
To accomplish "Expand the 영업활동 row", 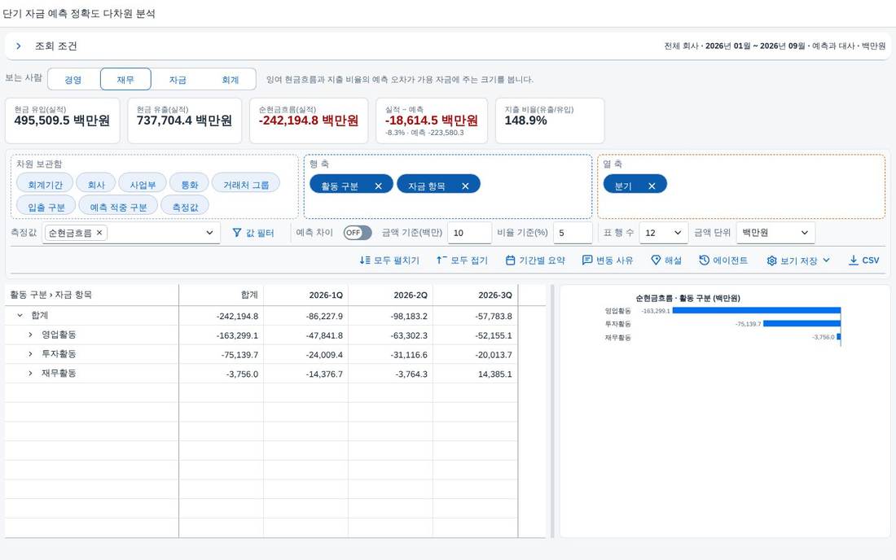I will 30,335.
